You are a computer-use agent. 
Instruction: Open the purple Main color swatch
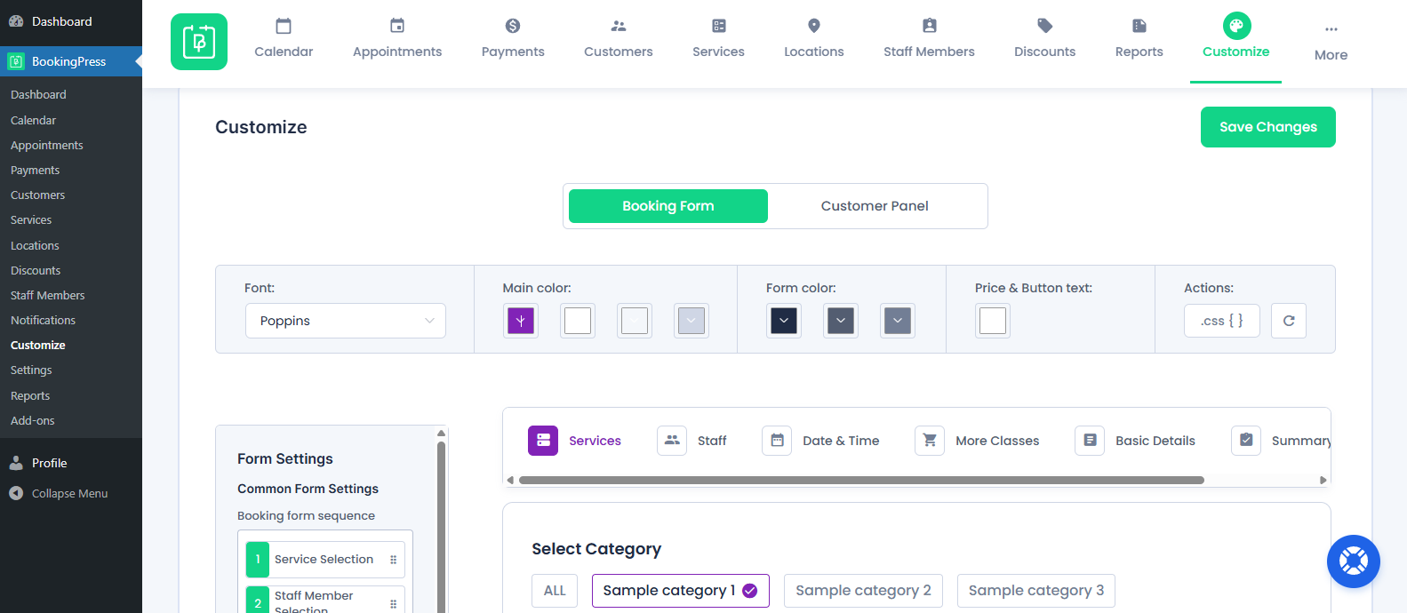pyautogui.click(x=521, y=321)
